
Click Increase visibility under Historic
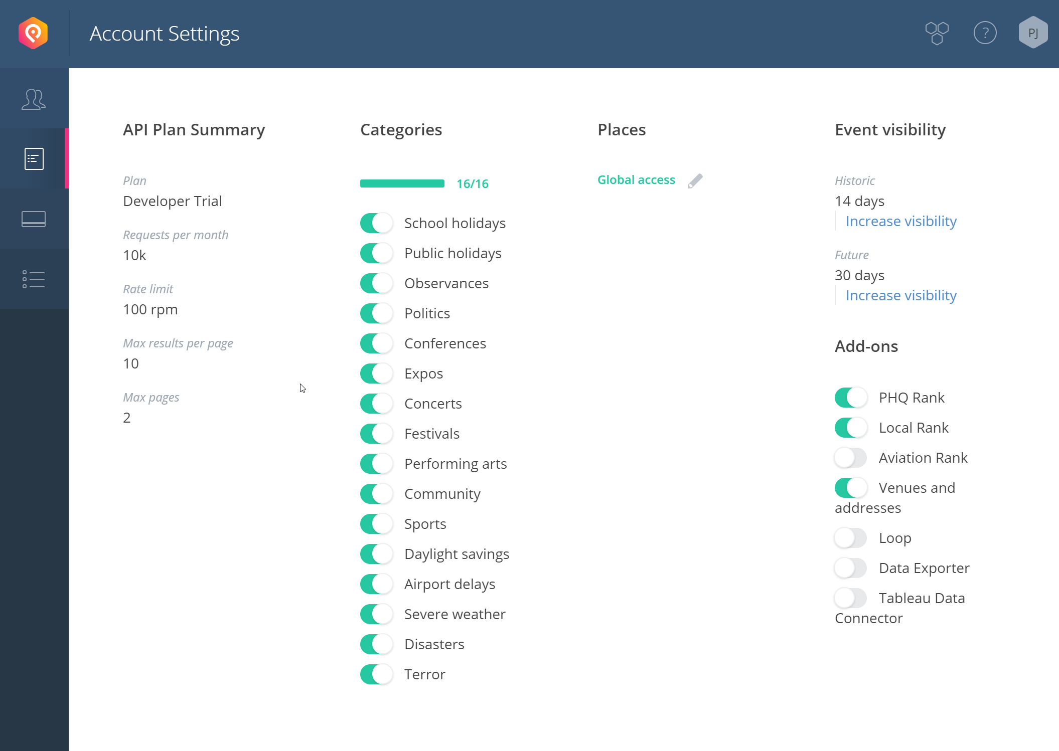point(901,221)
